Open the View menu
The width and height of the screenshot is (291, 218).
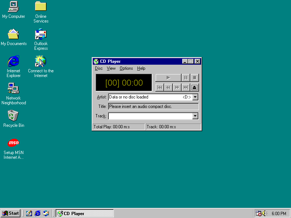(111, 68)
